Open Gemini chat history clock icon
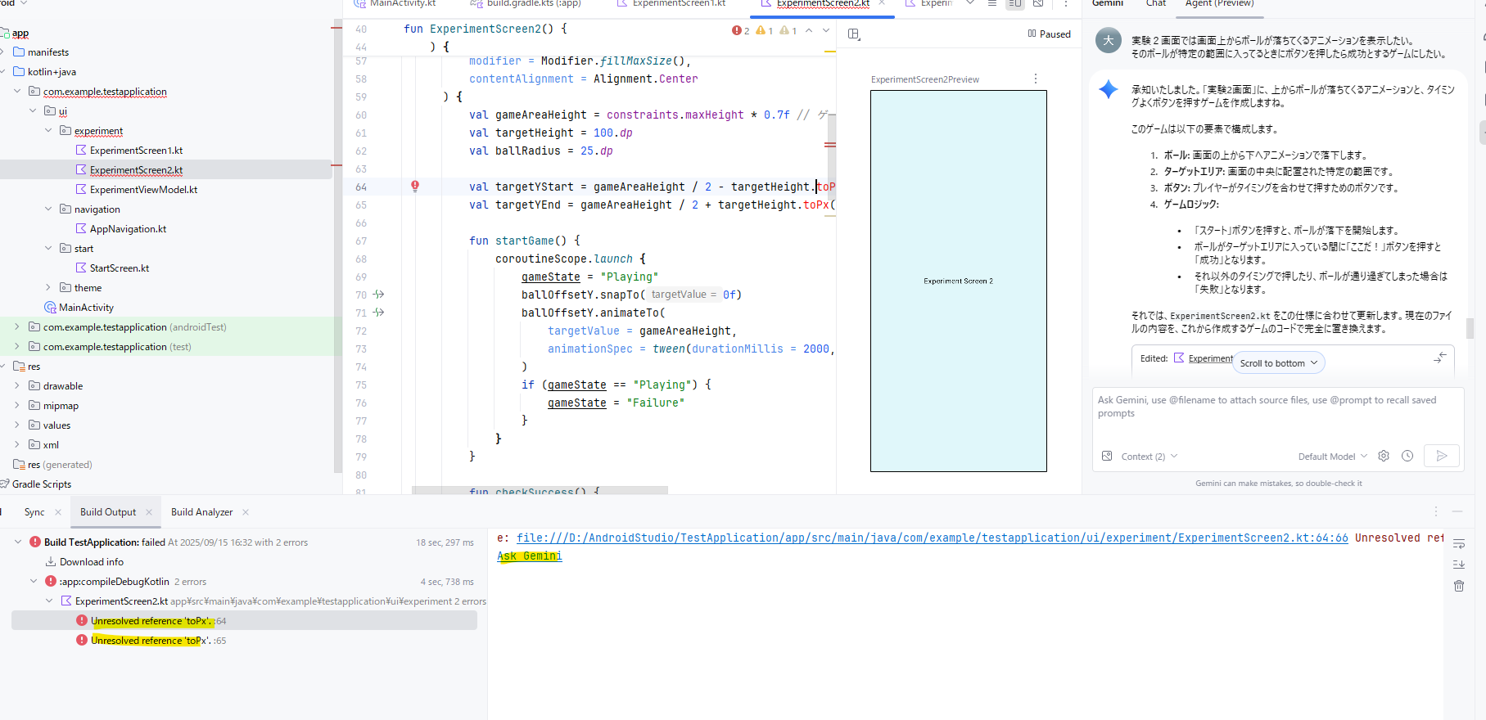This screenshot has height=720, width=1486. (x=1407, y=456)
